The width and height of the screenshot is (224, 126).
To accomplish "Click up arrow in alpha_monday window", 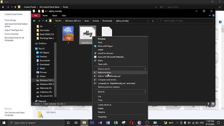I will (46, 21).
